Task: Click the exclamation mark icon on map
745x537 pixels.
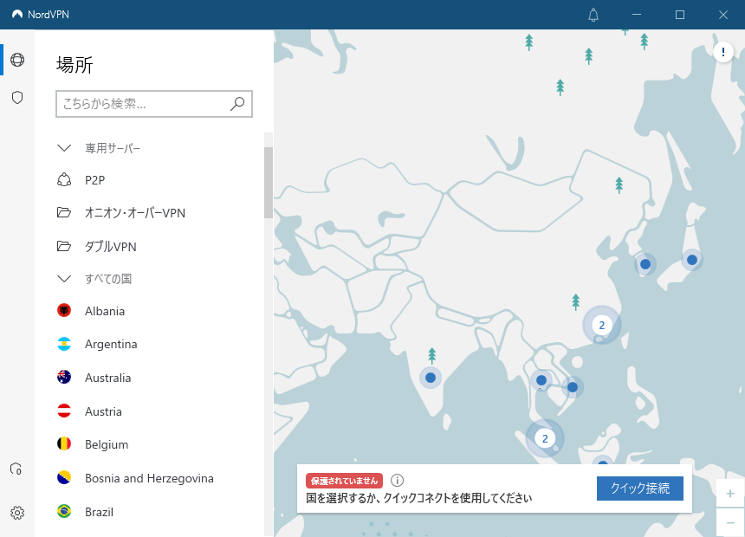Action: pyautogui.click(x=723, y=52)
